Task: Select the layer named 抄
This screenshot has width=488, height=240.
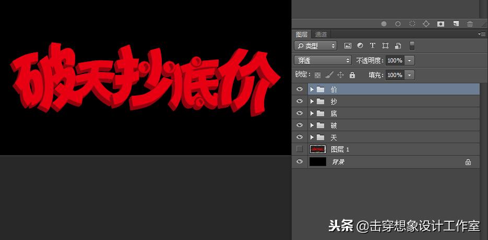Action: tap(334, 102)
